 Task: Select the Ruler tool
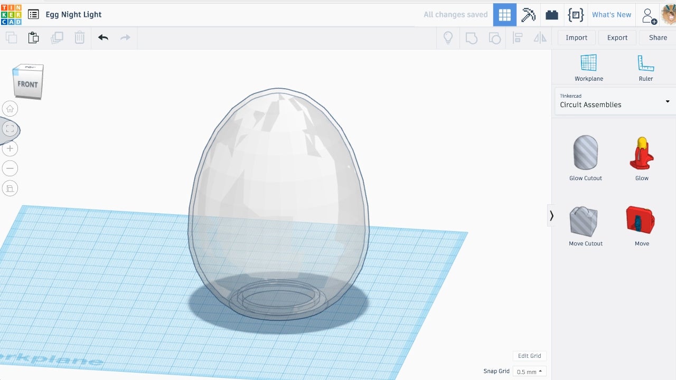click(x=645, y=68)
